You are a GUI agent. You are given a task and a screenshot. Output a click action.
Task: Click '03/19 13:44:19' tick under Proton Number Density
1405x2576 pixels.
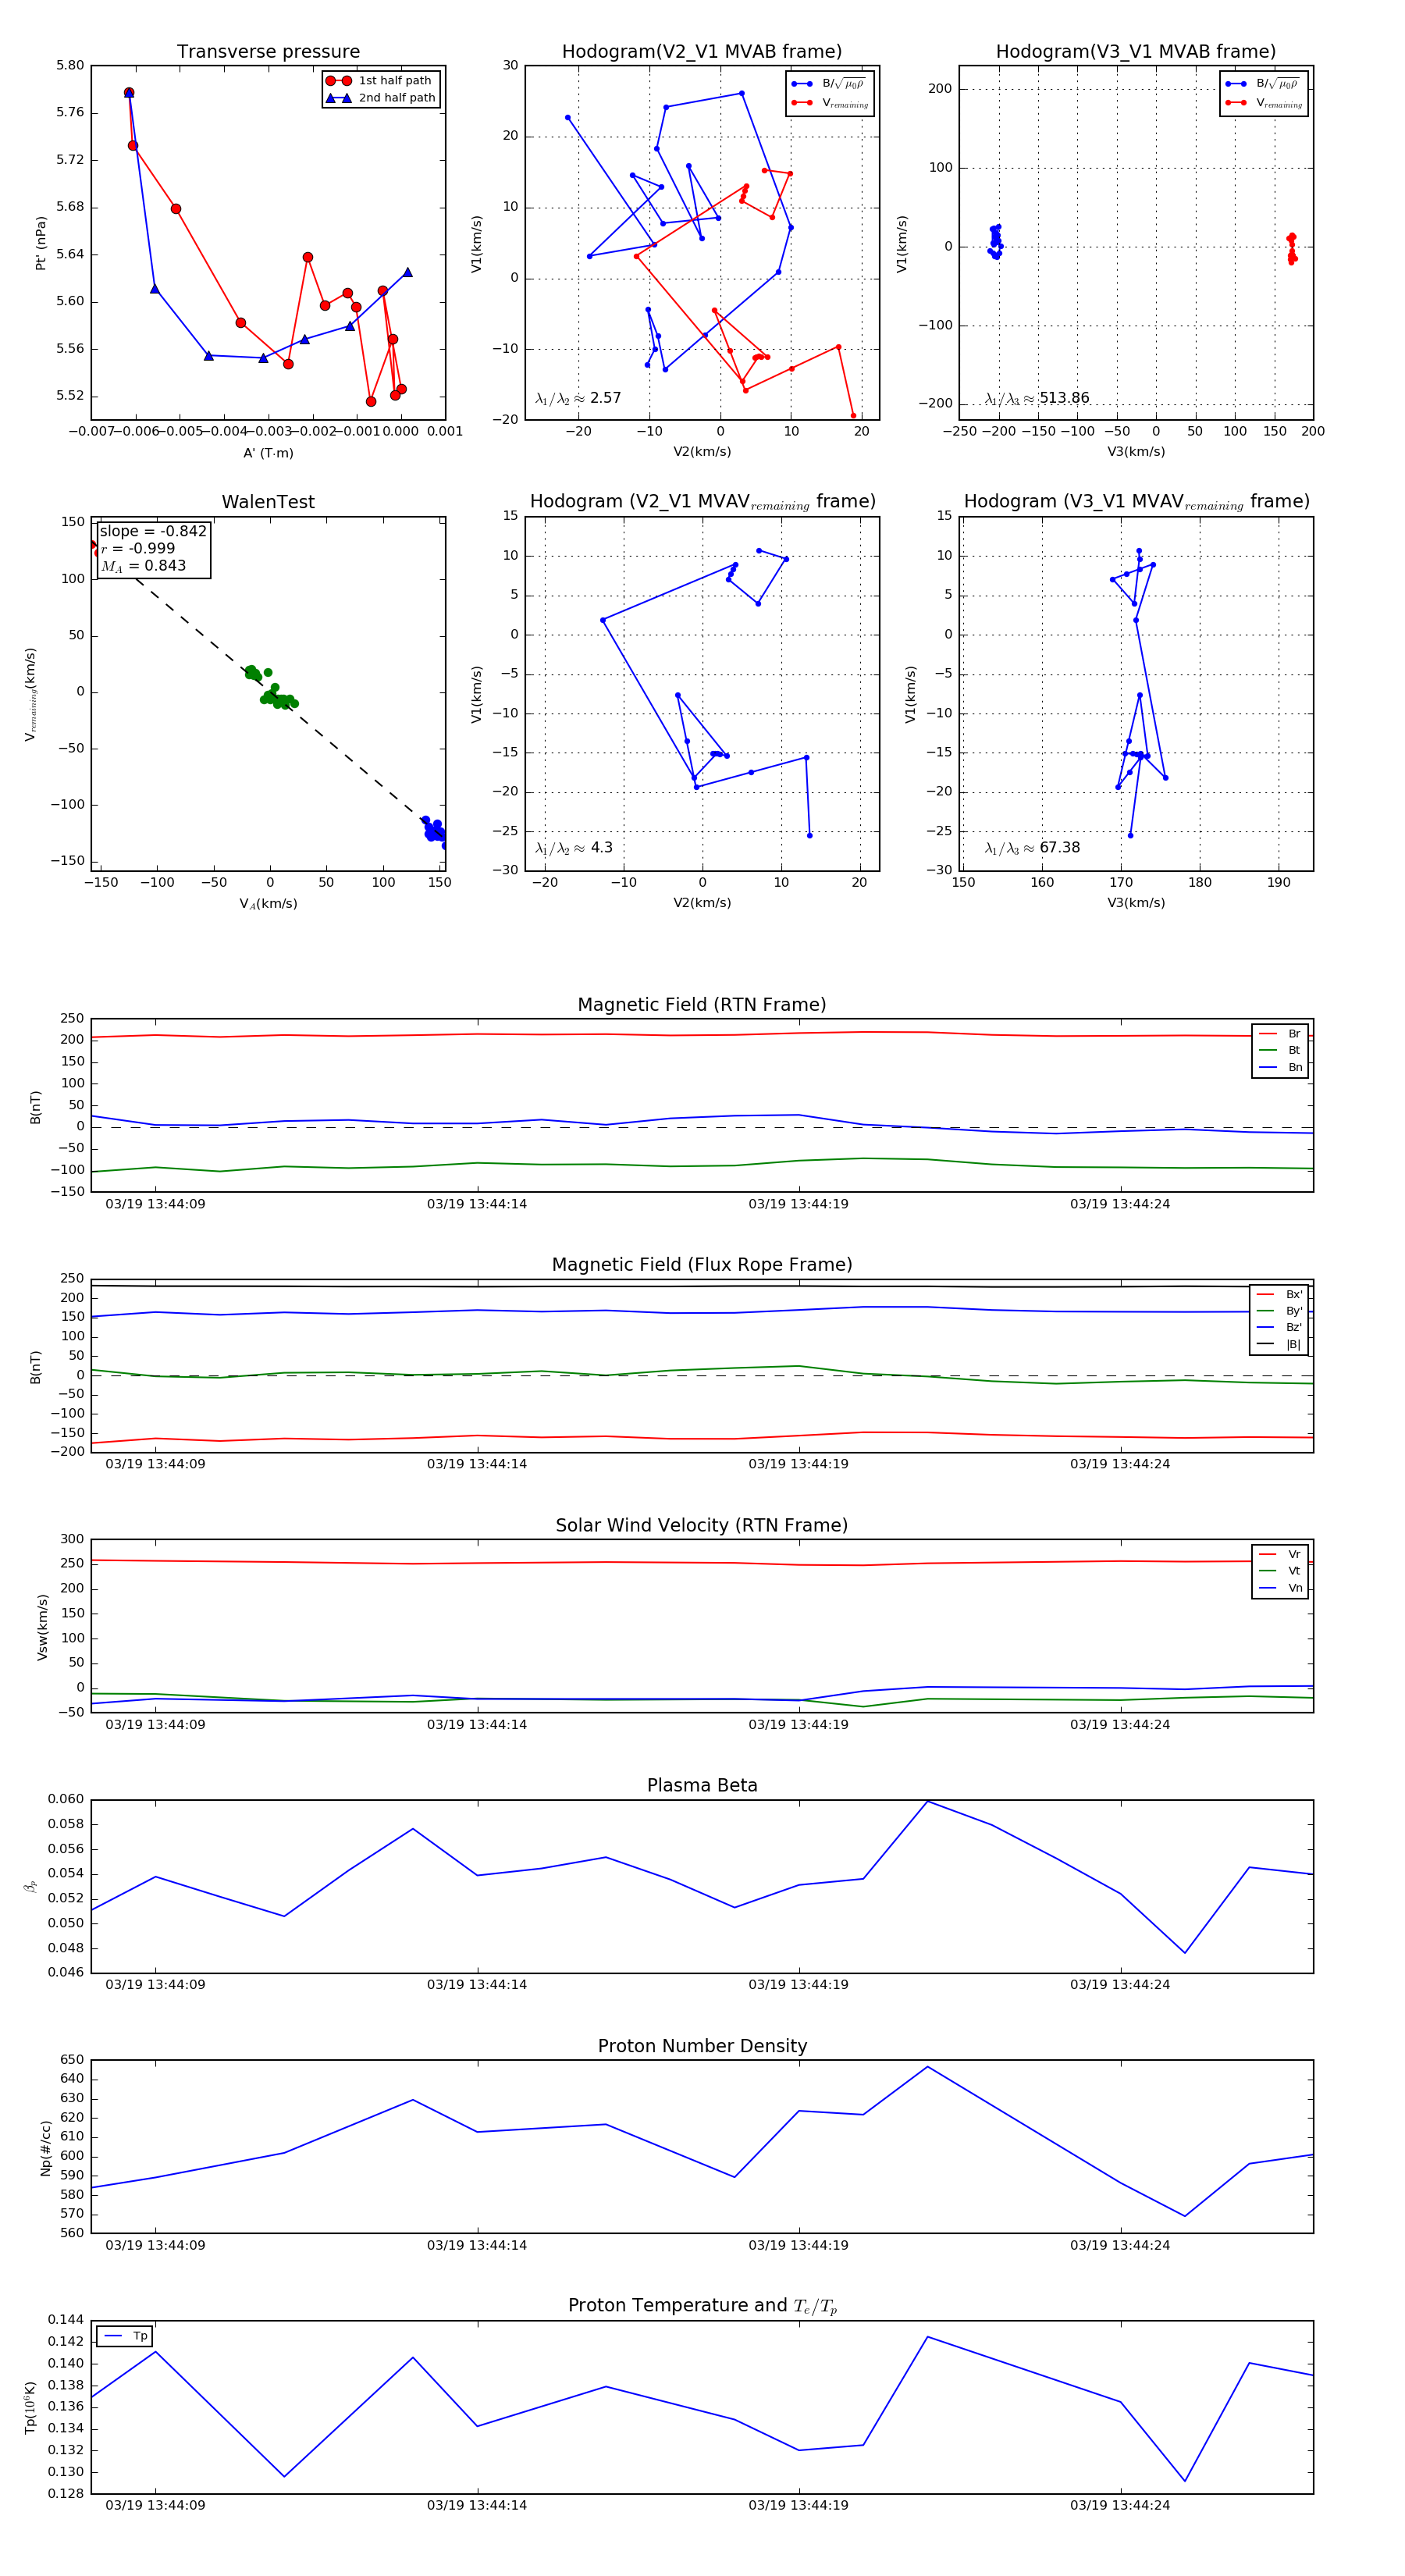click(x=798, y=2245)
